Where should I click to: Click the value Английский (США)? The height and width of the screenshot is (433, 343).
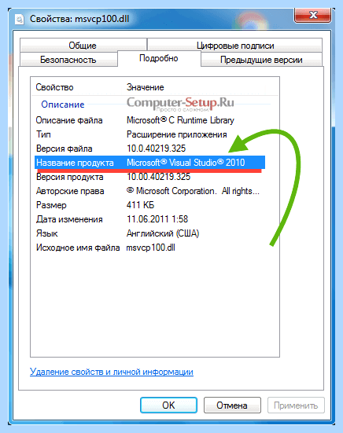(x=163, y=233)
